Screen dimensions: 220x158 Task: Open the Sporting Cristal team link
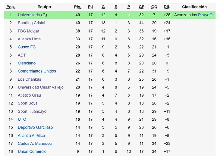pyautogui.click(x=31, y=23)
